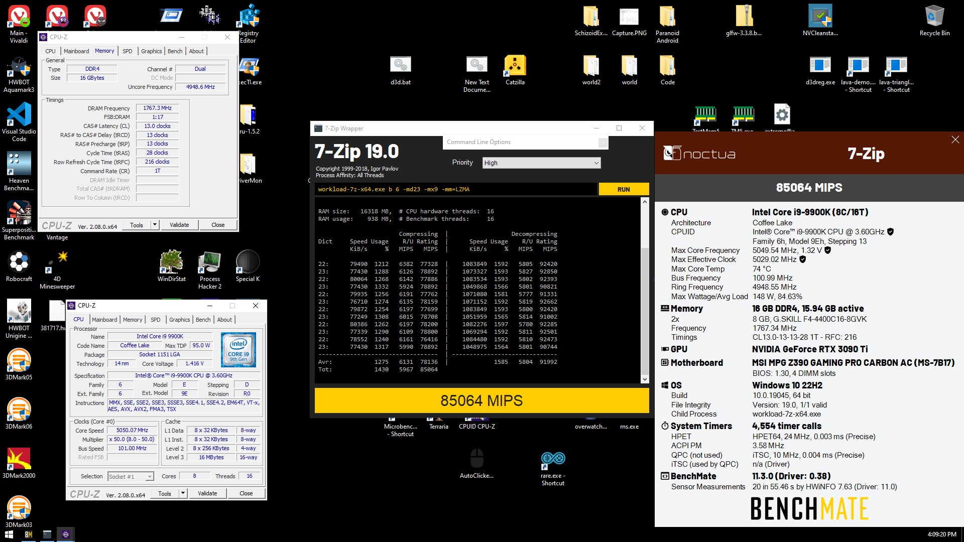Open the HWBOT Unigine desktop icon
The image size is (964, 542).
tap(19, 319)
